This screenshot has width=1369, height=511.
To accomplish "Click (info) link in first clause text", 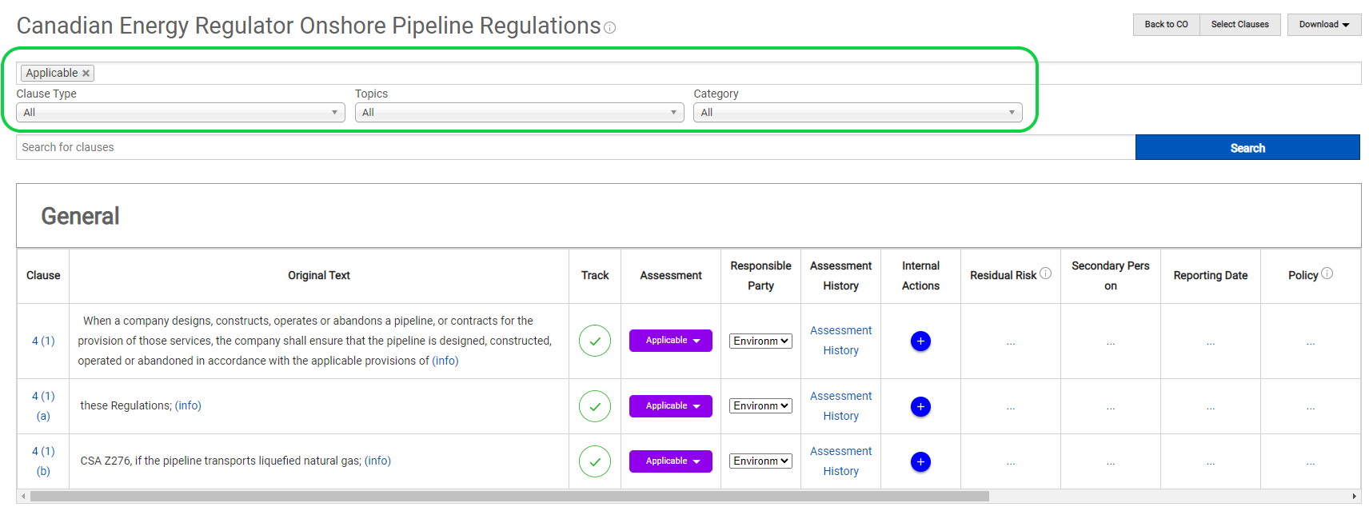I will 445,361.
